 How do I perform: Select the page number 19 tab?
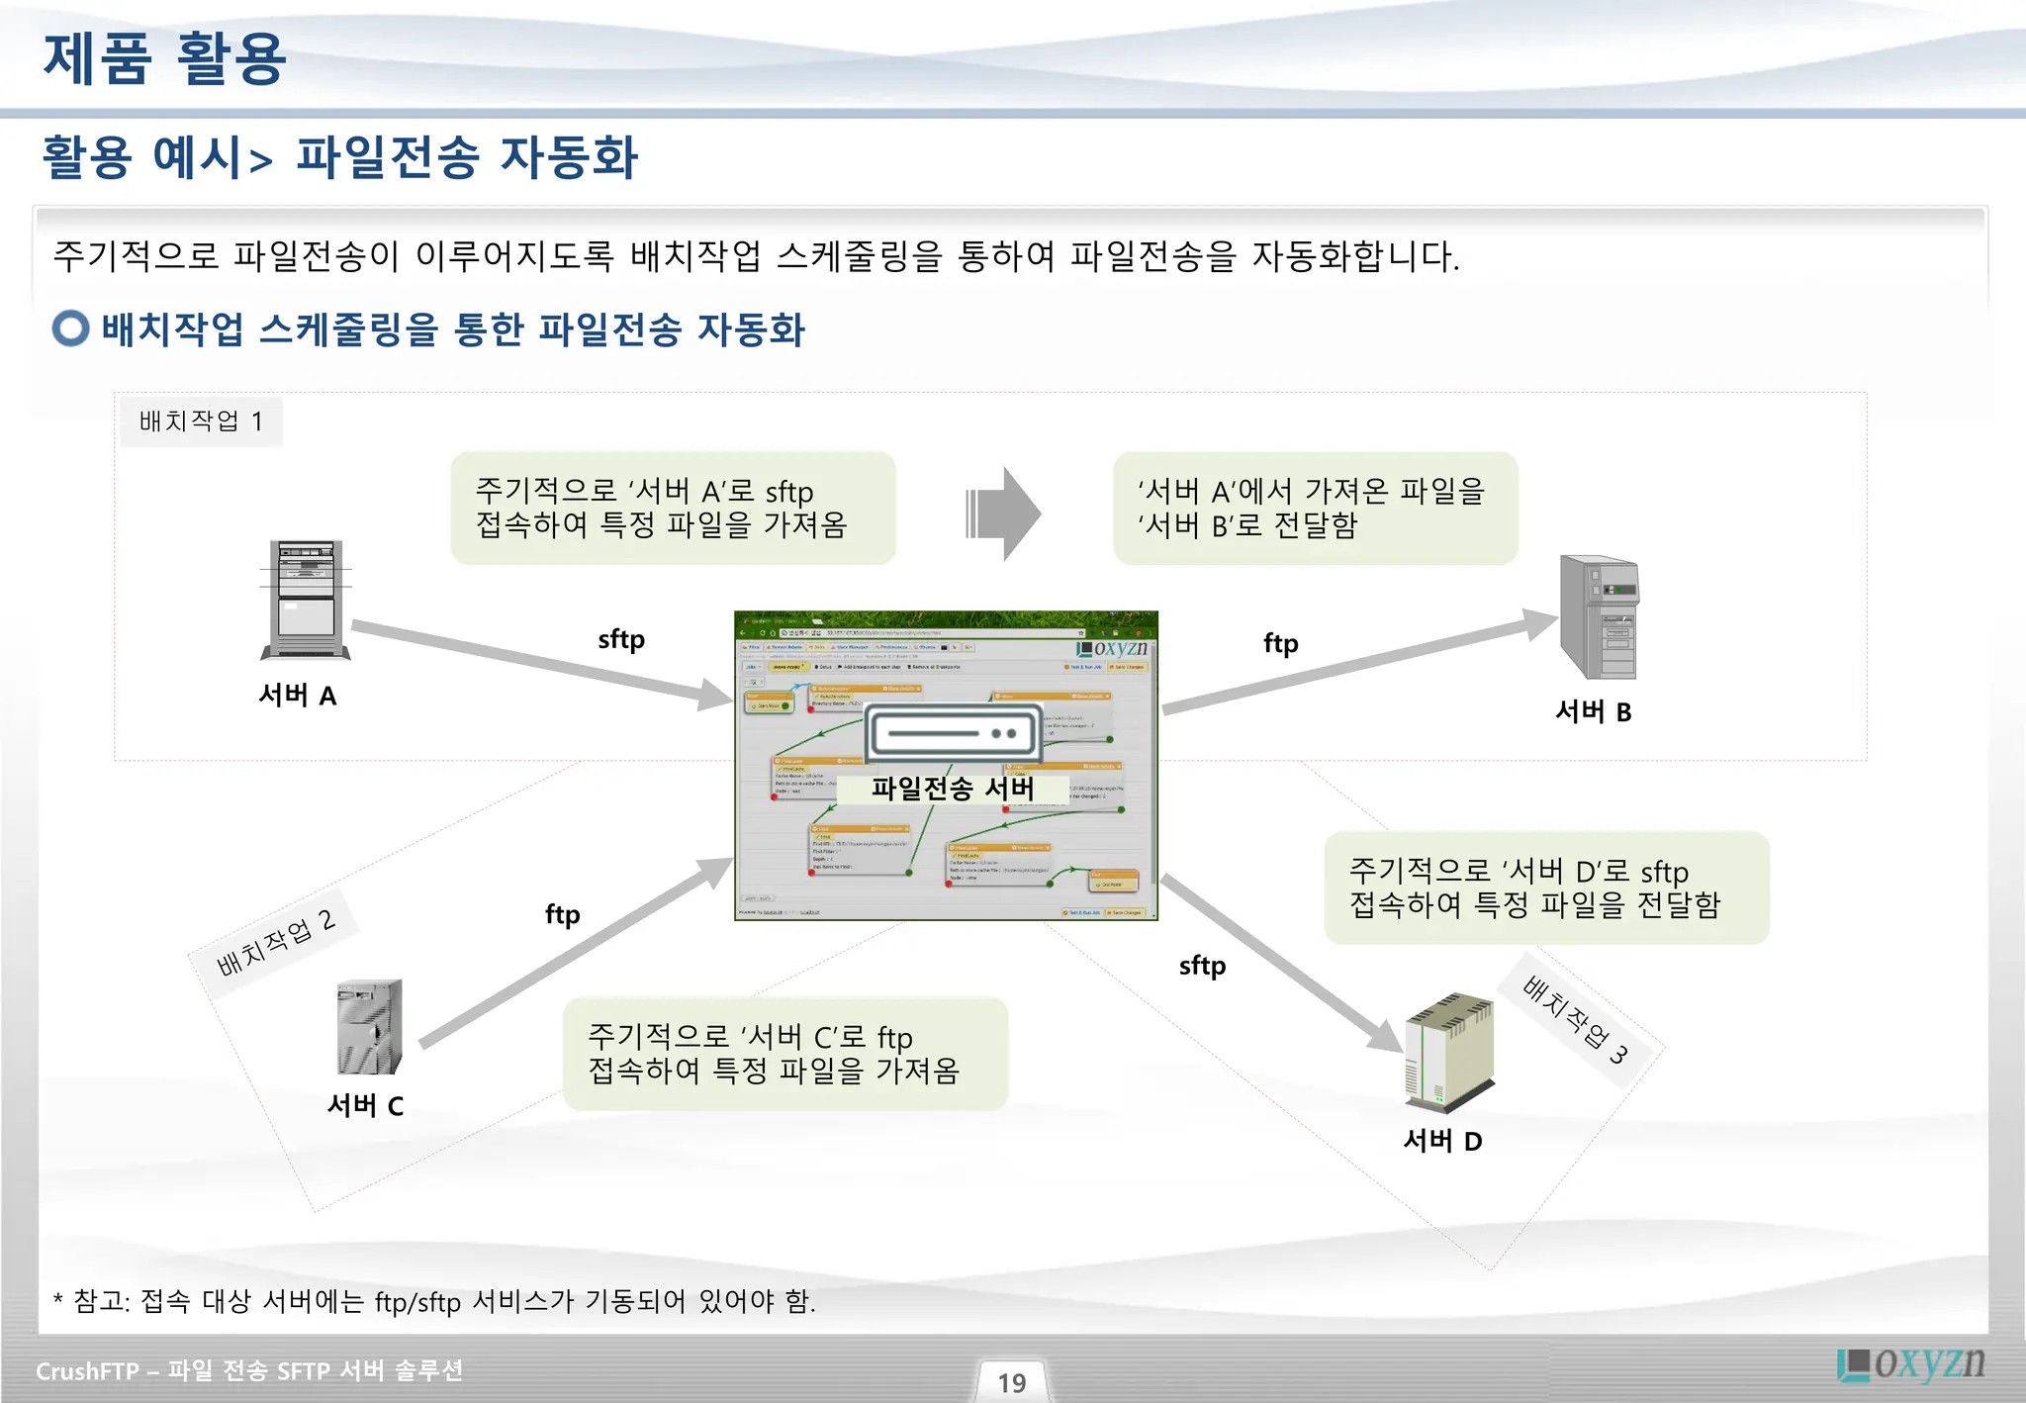click(x=1012, y=1382)
